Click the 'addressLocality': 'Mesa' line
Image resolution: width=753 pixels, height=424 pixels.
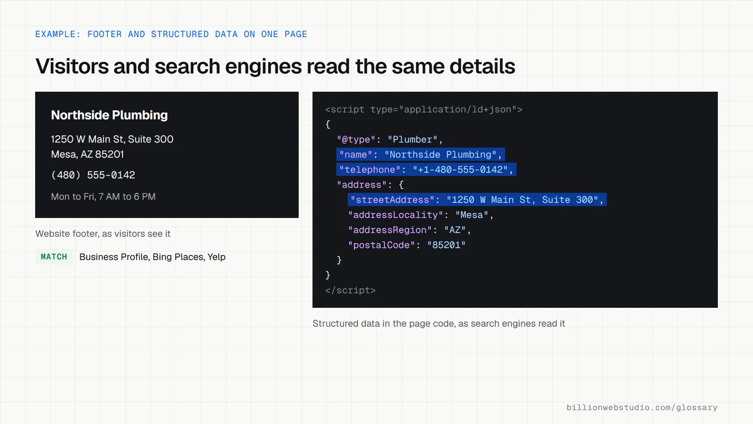421,215
